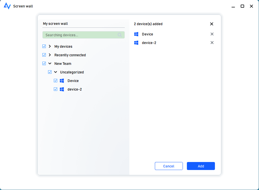259x190 pixels.
Task: Click the device icon next to Device in added list
Action: click(136, 34)
